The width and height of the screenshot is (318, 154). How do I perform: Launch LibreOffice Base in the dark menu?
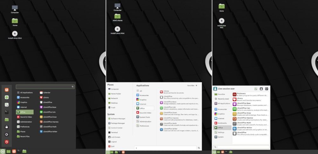48,107
